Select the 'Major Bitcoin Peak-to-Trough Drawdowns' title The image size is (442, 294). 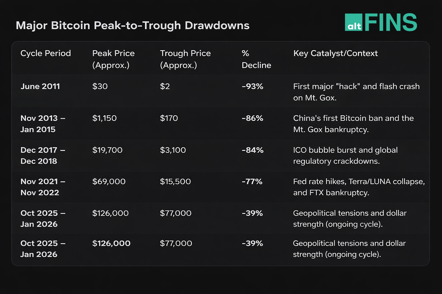(x=133, y=25)
